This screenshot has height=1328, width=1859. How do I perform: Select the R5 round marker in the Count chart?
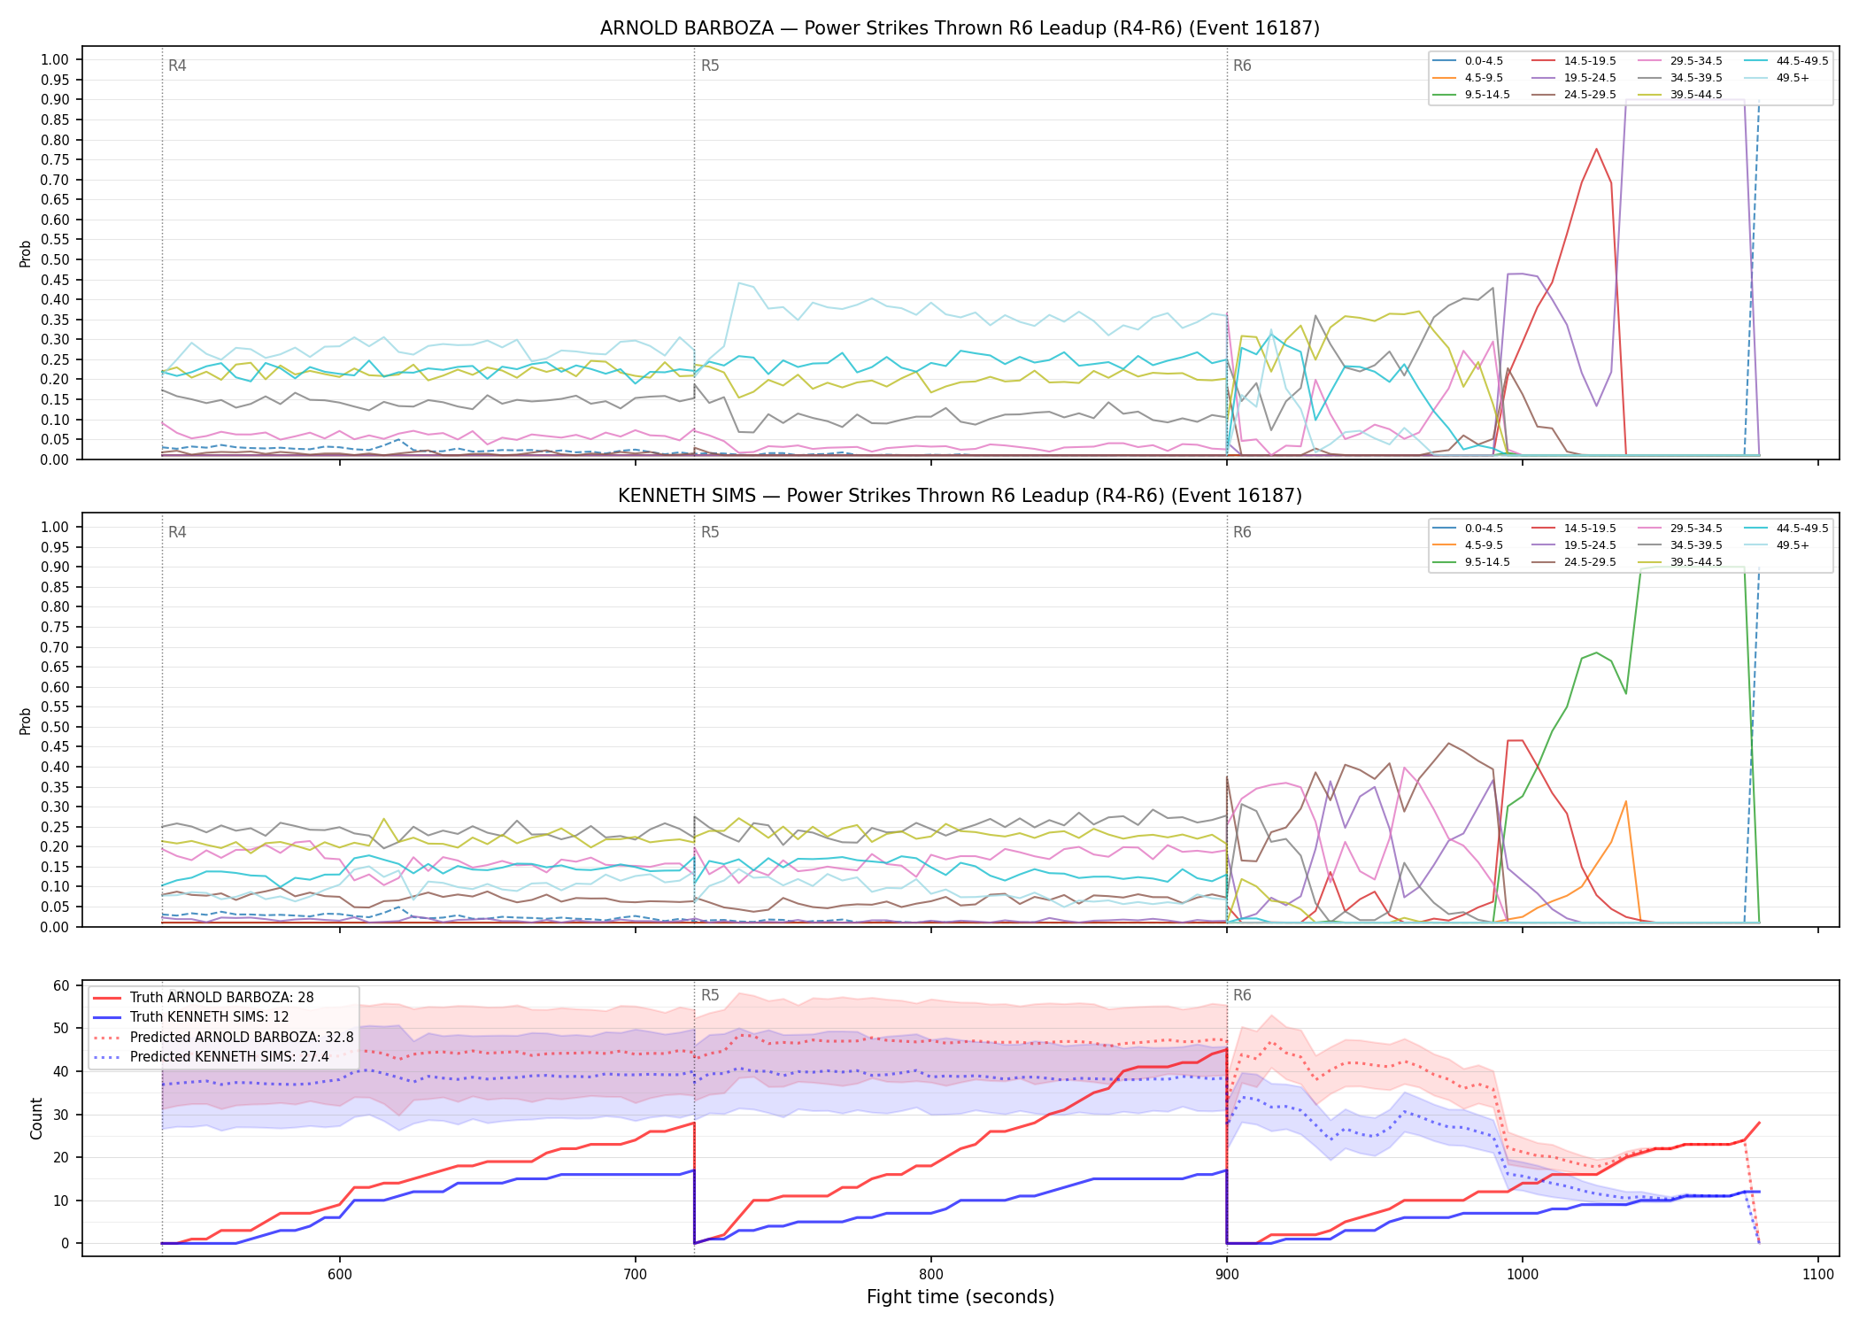click(710, 995)
